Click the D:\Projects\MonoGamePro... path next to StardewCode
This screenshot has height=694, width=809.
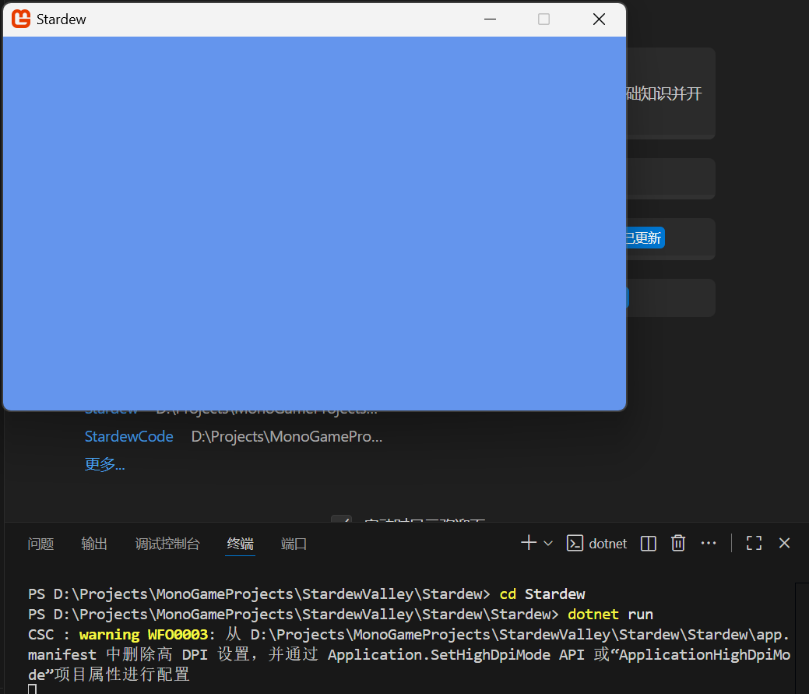287,436
